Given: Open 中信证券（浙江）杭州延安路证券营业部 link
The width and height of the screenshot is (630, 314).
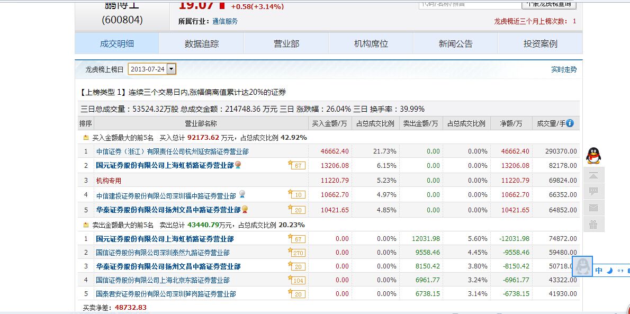Looking at the screenshot, I should (x=172, y=151).
